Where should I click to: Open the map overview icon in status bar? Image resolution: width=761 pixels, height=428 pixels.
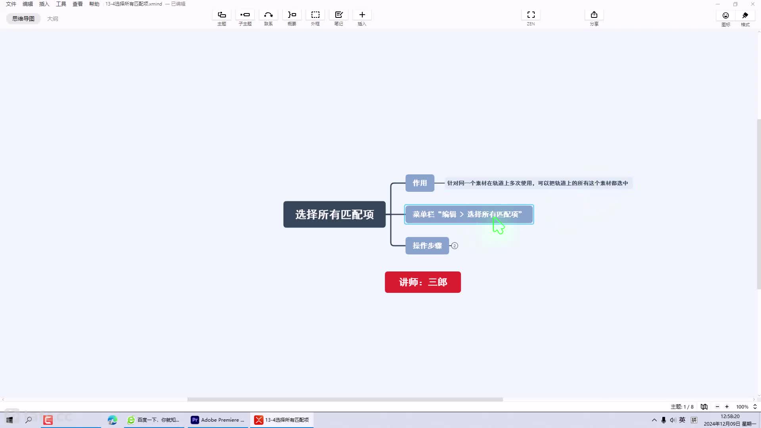(x=704, y=407)
